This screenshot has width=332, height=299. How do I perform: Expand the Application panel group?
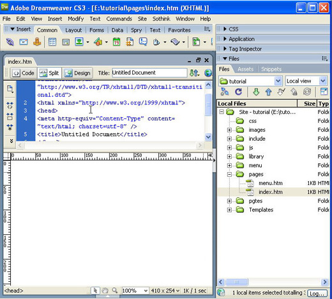click(225, 39)
